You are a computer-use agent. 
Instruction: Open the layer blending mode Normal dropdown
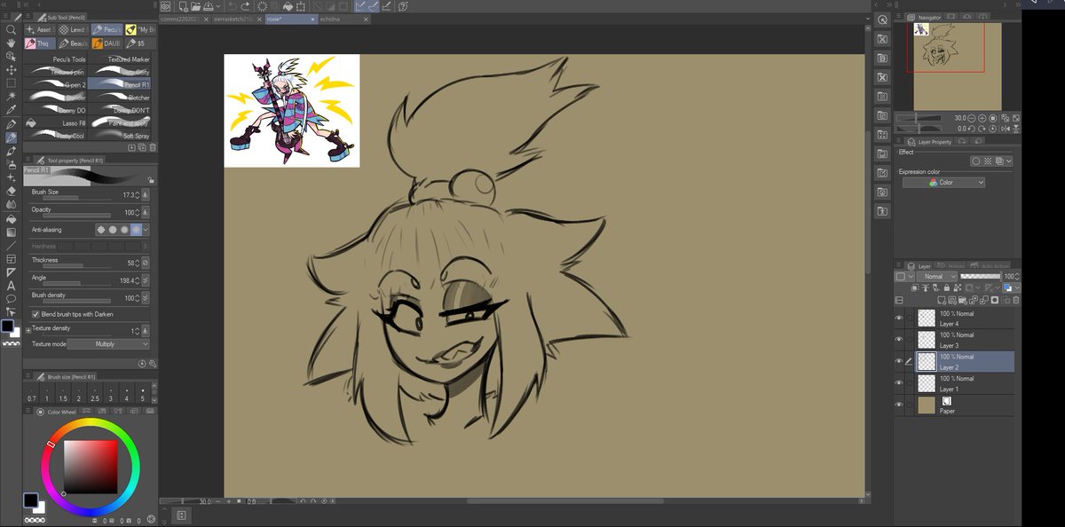point(937,277)
